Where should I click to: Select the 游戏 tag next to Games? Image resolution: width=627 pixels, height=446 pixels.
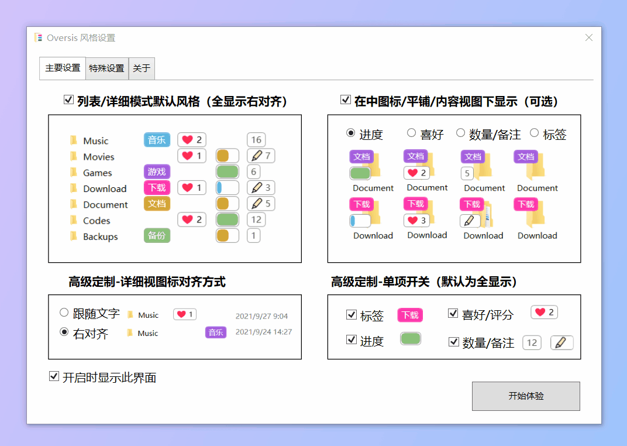point(156,171)
